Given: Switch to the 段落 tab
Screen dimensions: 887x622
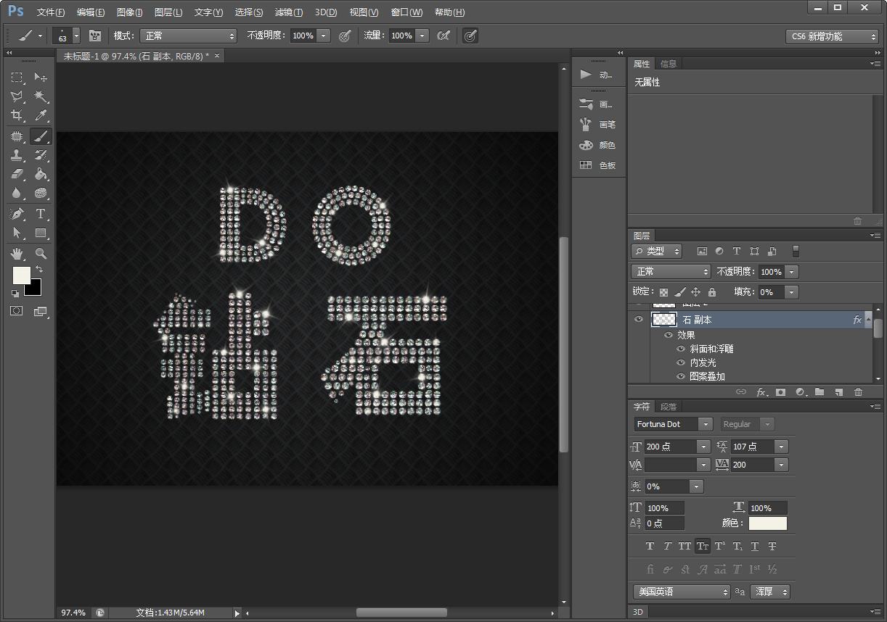Looking at the screenshot, I should click(x=669, y=406).
